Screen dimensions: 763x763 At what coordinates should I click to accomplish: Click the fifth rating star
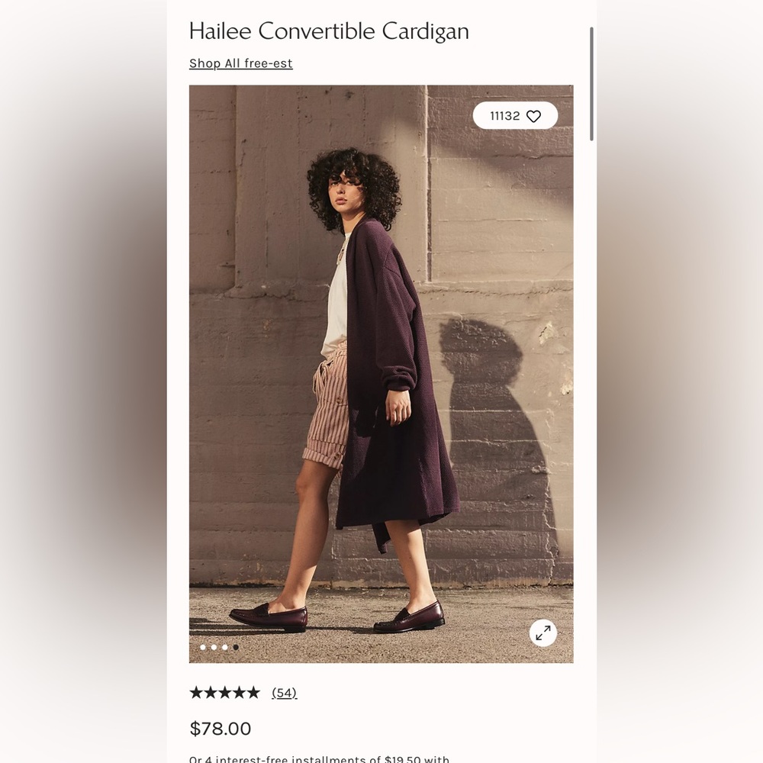pos(253,693)
